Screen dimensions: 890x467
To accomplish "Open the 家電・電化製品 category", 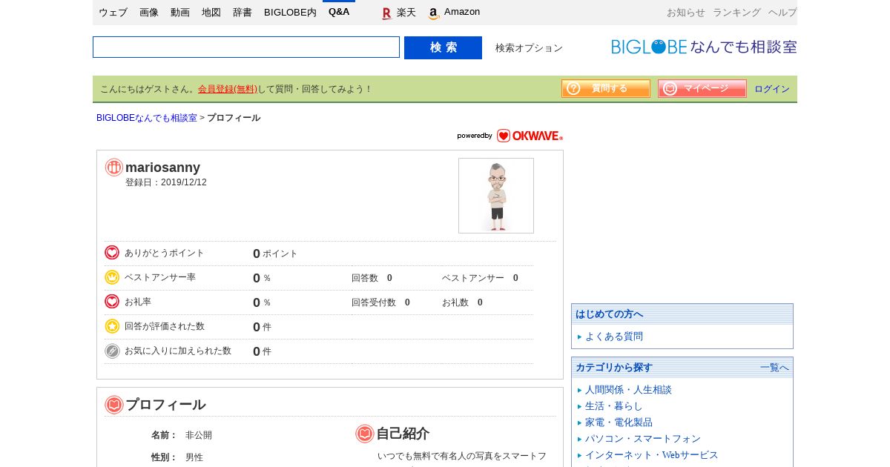I will 619,423.
